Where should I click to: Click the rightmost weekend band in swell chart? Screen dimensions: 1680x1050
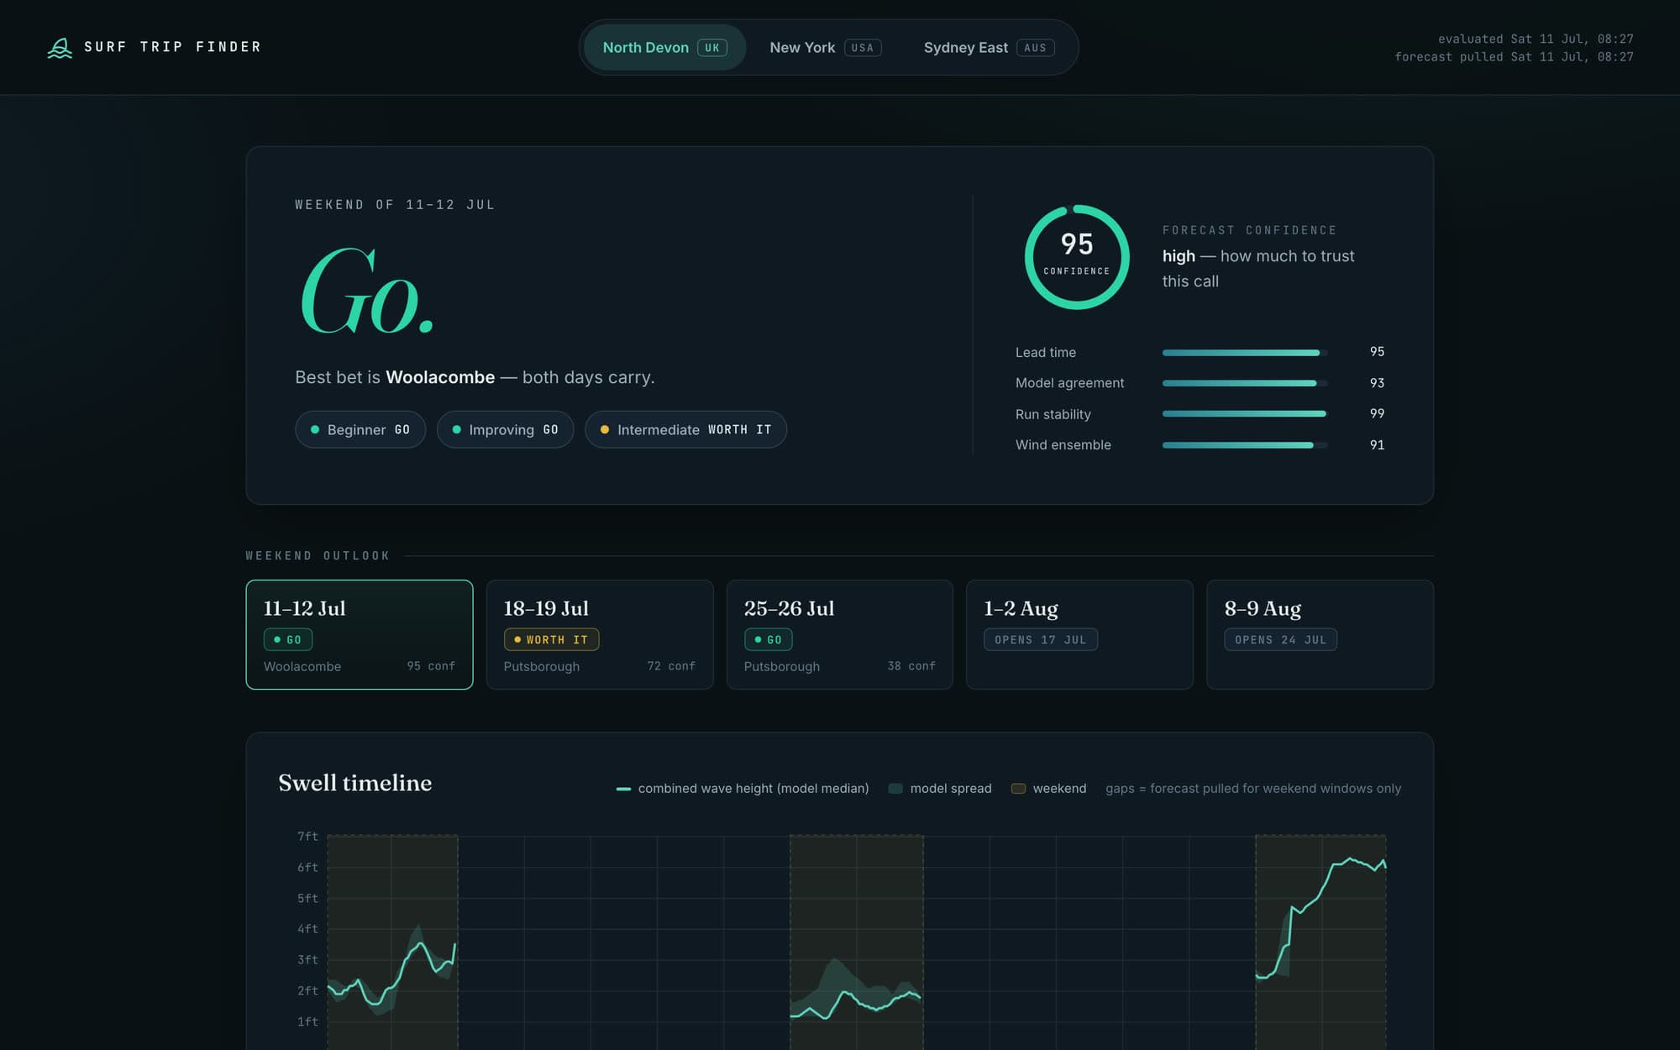[x=1320, y=942]
